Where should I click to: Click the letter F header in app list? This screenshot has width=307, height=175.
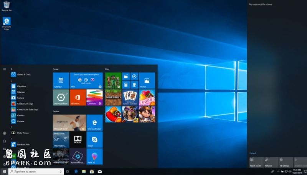(12, 139)
